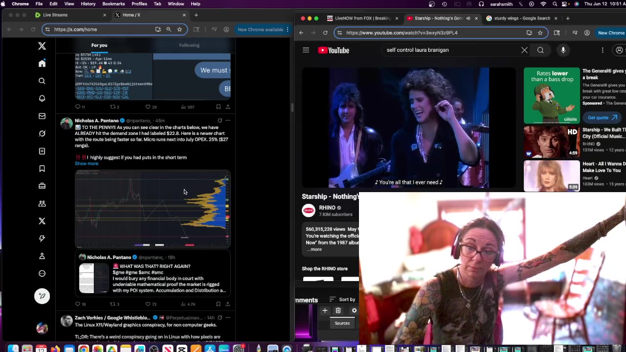Open Verified Orgs lightning icon in sidebar

pyautogui.click(x=42, y=239)
